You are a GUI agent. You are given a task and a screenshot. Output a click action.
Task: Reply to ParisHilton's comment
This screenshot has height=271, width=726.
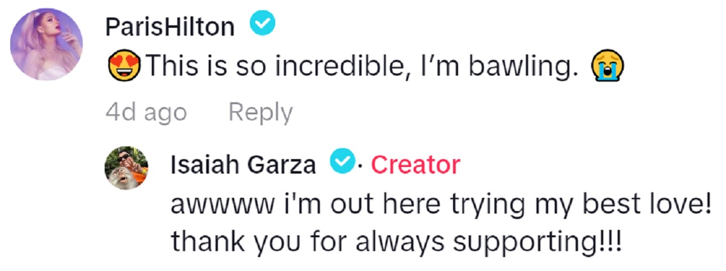pyautogui.click(x=260, y=113)
